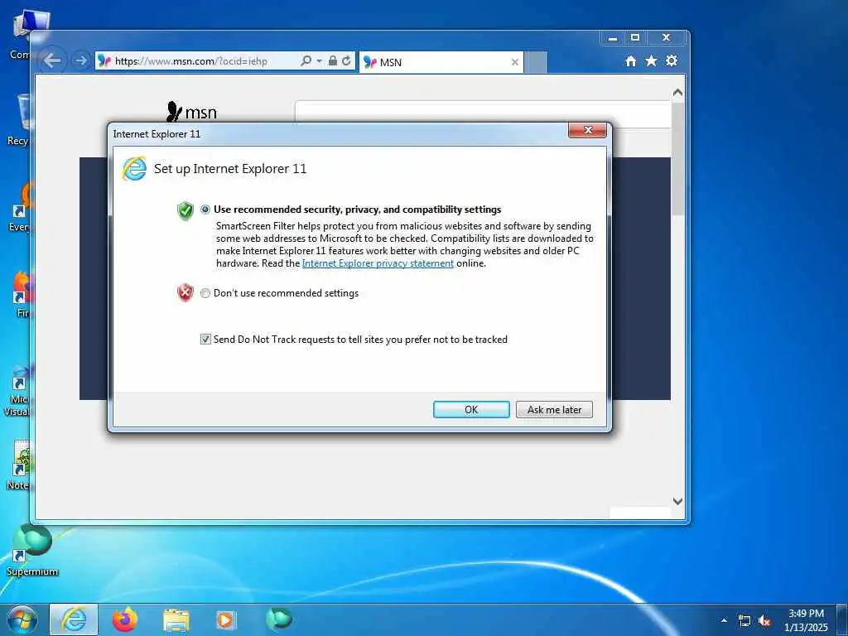Click the vertical scrollbar thumb
848x636 pixels.
[677, 158]
